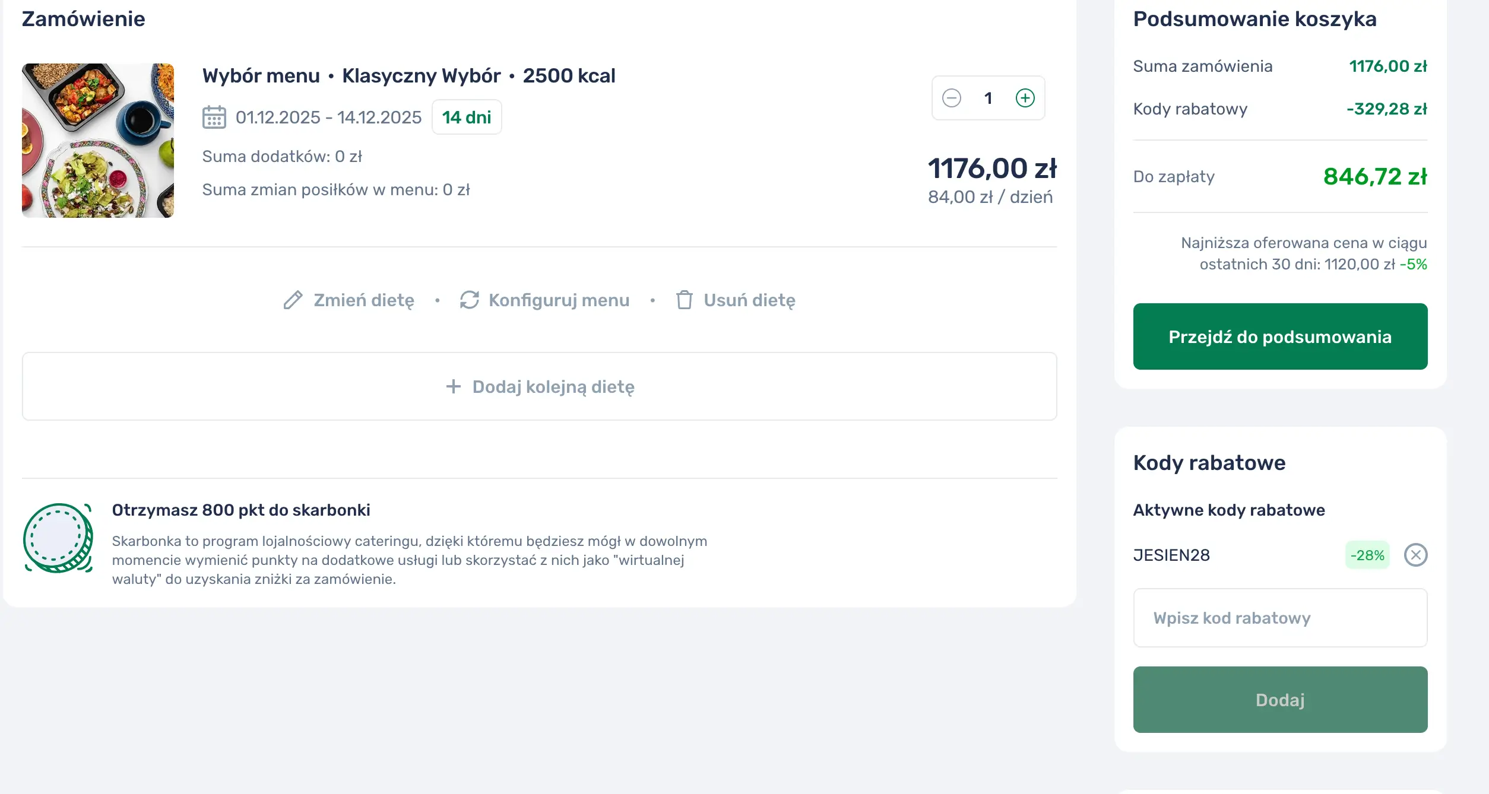Click the trash icon for Usuń dietę

point(684,300)
